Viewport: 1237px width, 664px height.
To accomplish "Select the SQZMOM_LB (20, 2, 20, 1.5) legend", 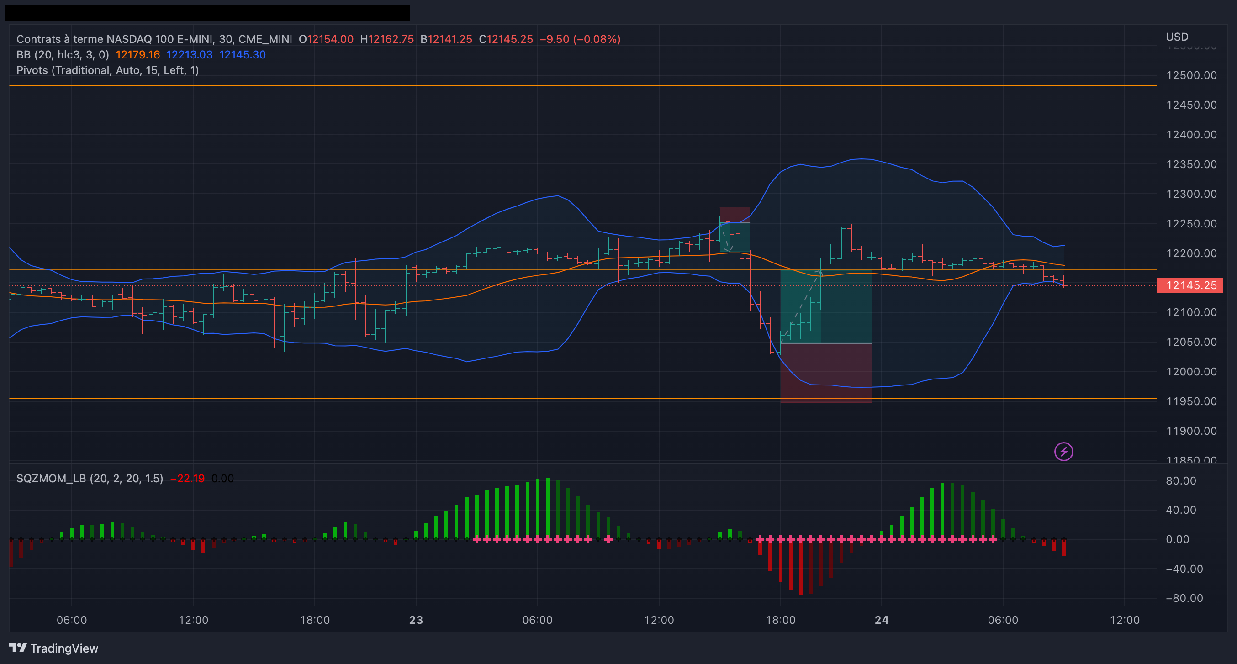I will click(x=90, y=478).
